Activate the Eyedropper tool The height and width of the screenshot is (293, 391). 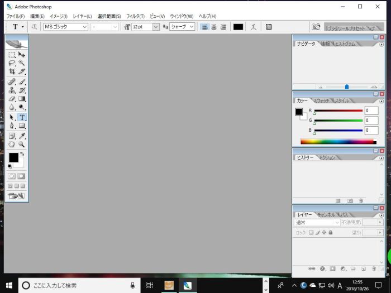pos(22,135)
